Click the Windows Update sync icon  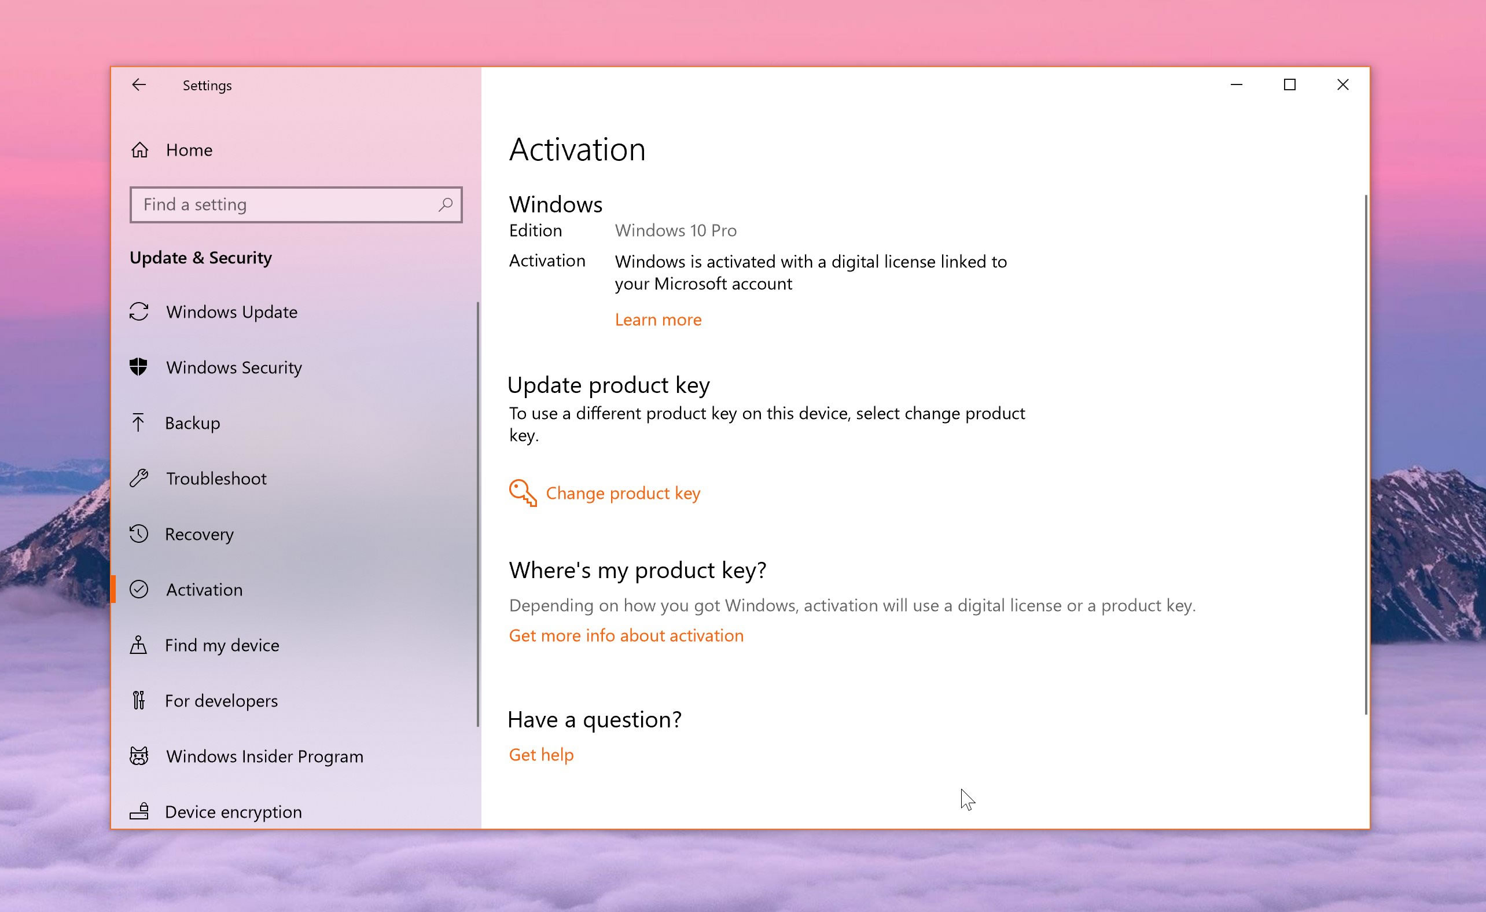139,311
